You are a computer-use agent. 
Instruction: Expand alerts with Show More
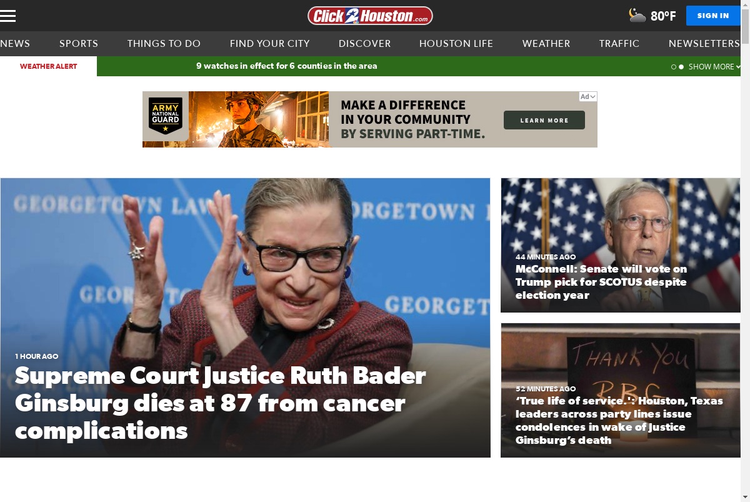(714, 66)
